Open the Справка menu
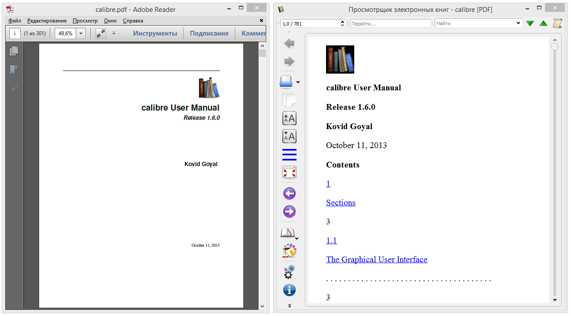Image resolution: width=571 pixels, height=316 pixels. [x=133, y=21]
